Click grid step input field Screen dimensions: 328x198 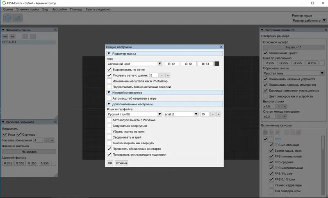click(154, 75)
